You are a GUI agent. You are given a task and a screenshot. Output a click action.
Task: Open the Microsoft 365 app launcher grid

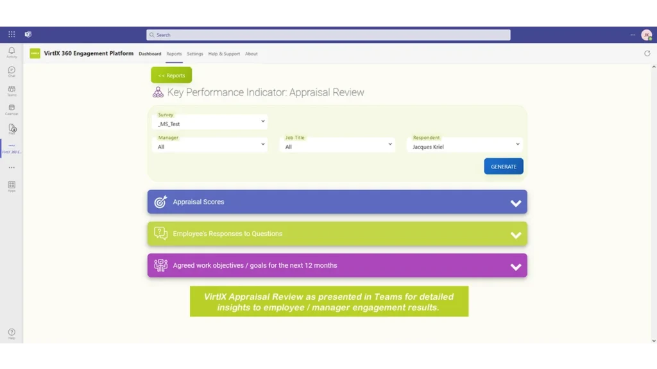coord(11,34)
